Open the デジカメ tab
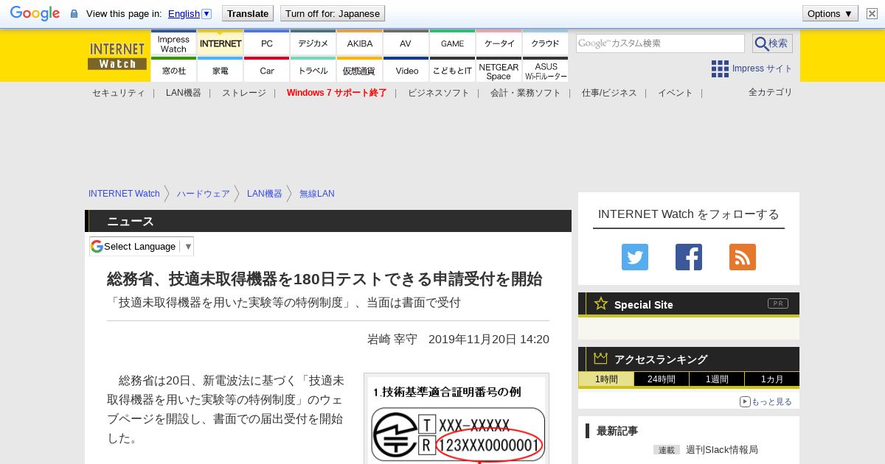885x464 pixels. coord(313,43)
